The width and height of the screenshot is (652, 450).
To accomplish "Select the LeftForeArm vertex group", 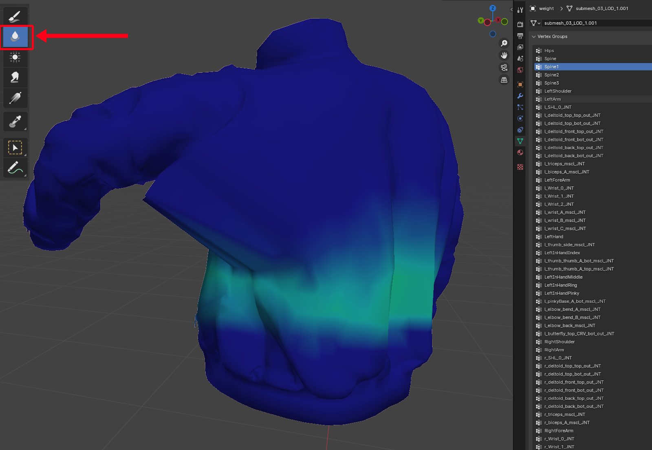I will click(x=557, y=180).
